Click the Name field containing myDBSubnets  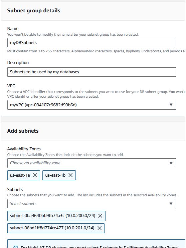click(x=92, y=43)
